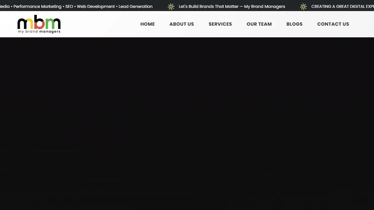374x210 pixels.
Task: Open the OUR TEAM page
Action: pos(259,24)
